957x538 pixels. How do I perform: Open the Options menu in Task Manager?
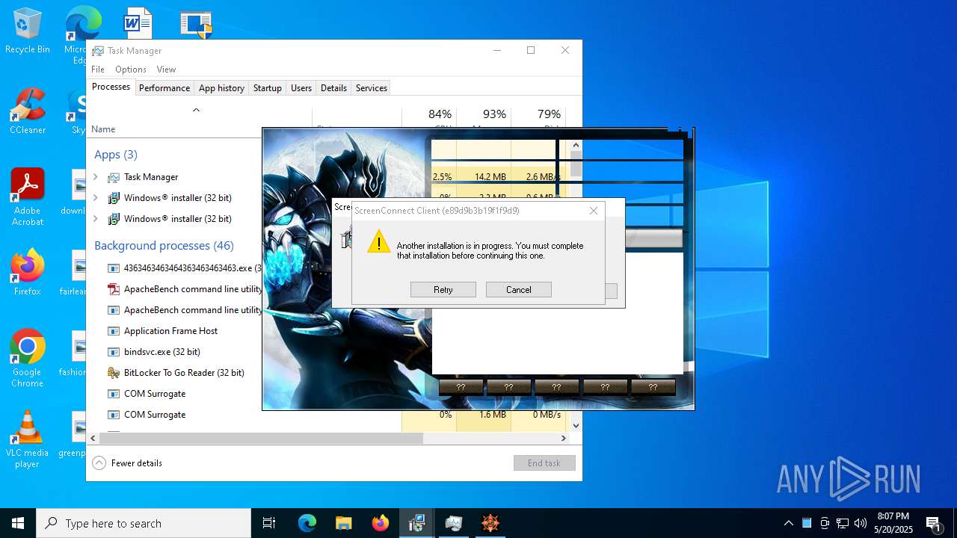pos(131,69)
